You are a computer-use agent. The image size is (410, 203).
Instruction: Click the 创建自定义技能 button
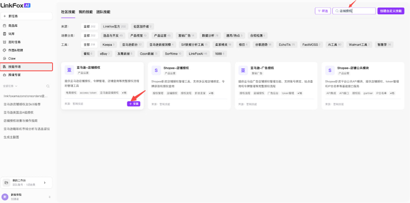pos(391,11)
